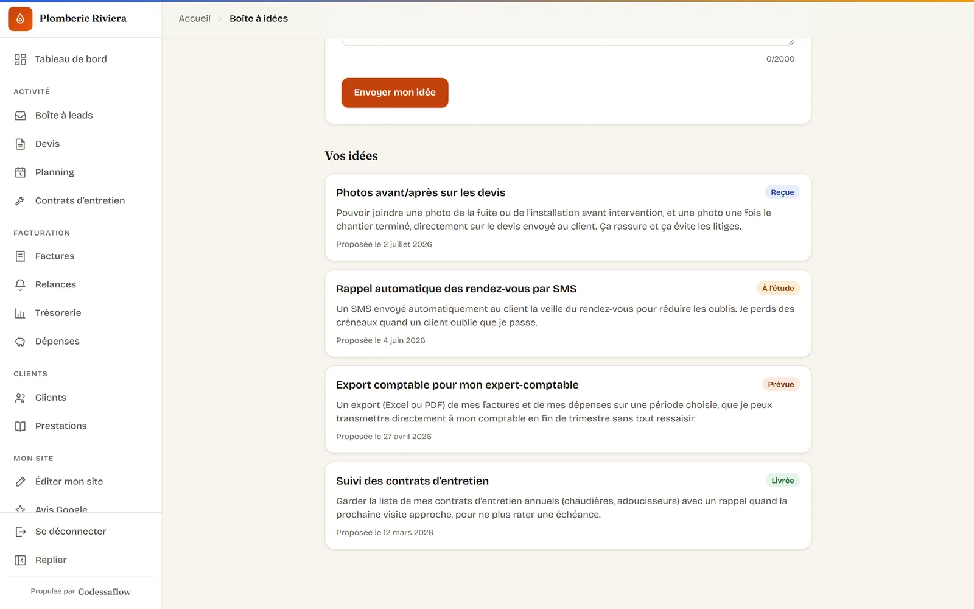Click the Livrée status badge
974x609 pixels.
point(782,481)
